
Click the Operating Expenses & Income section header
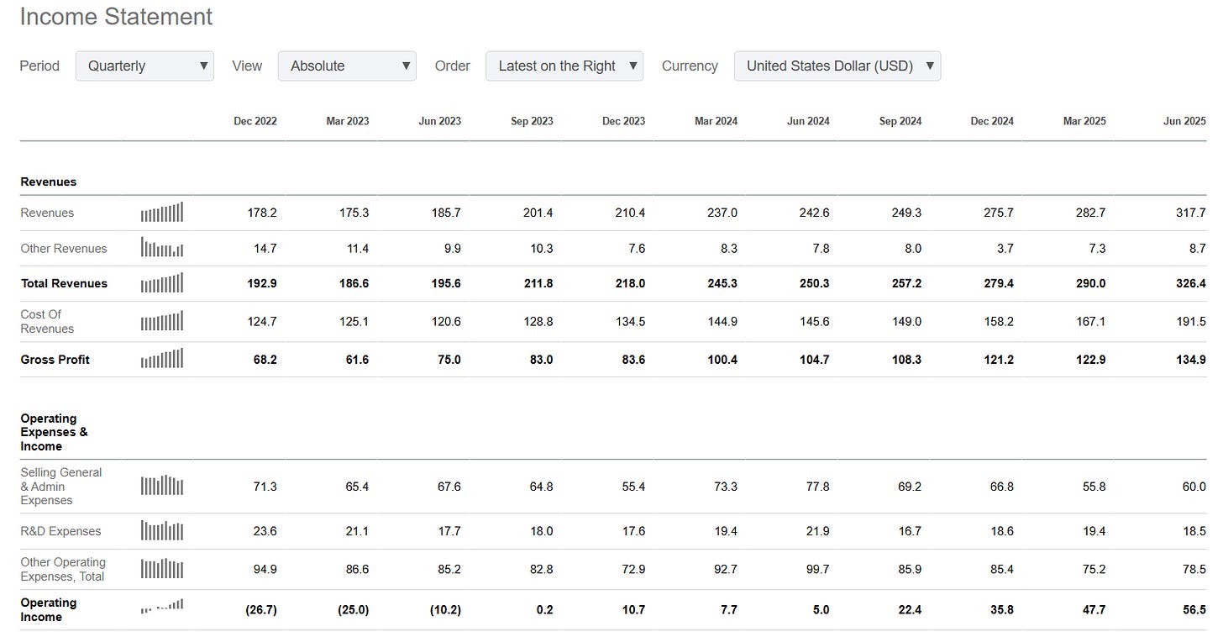coord(54,432)
